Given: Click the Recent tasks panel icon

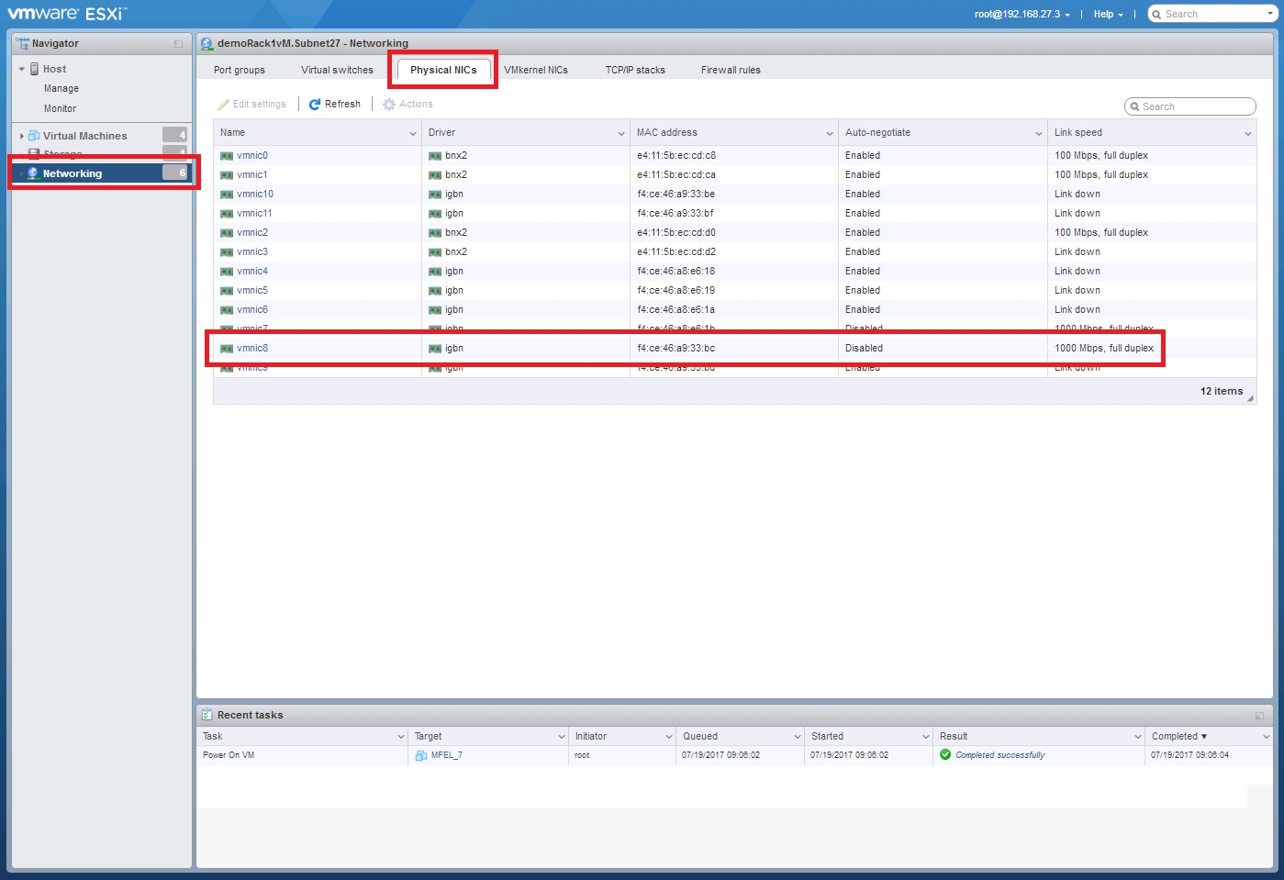Looking at the screenshot, I should click(x=207, y=715).
